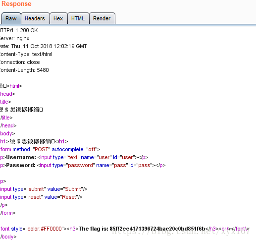
Task: Click the Username input line
Action: click(74, 157)
